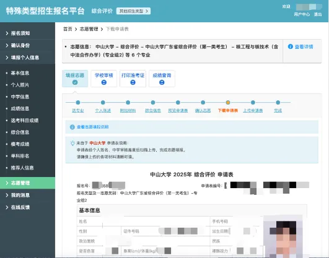Collapse the 填报个人信息 sidebar section
Image resolution: width=329 pixels, height=258 pixels.
27,58
